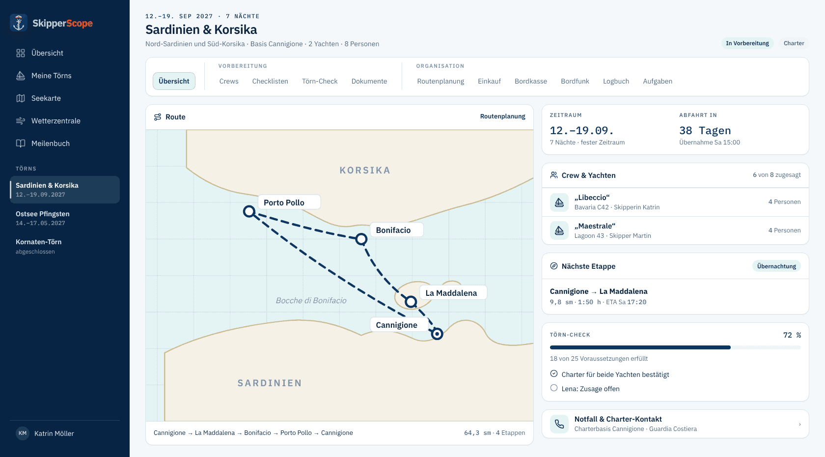Open the Checklisten tab

(x=270, y=81)
